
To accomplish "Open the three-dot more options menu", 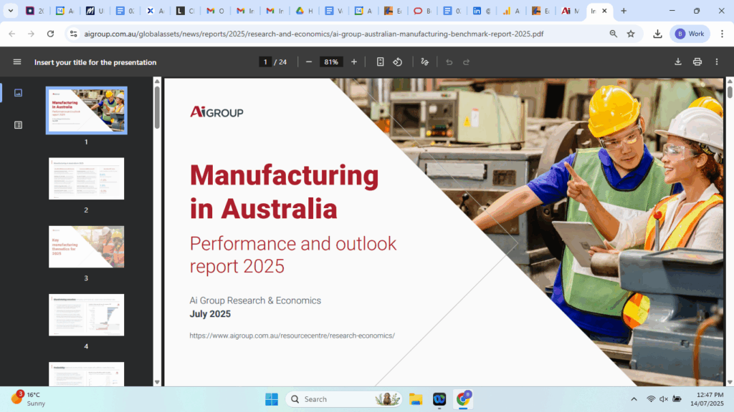I will pyautogui.click(x=717, y=62).
